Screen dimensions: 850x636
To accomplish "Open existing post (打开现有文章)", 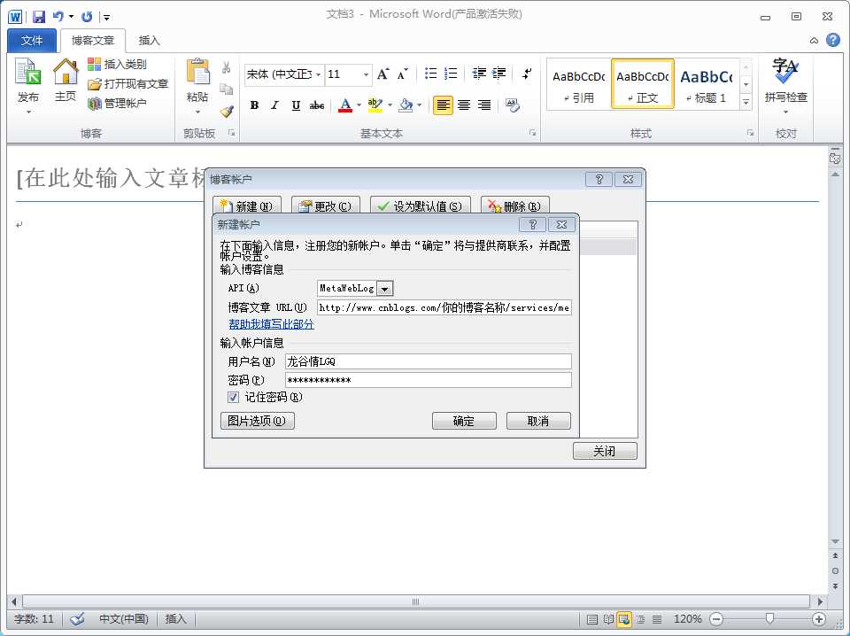I will coord(127,83).
